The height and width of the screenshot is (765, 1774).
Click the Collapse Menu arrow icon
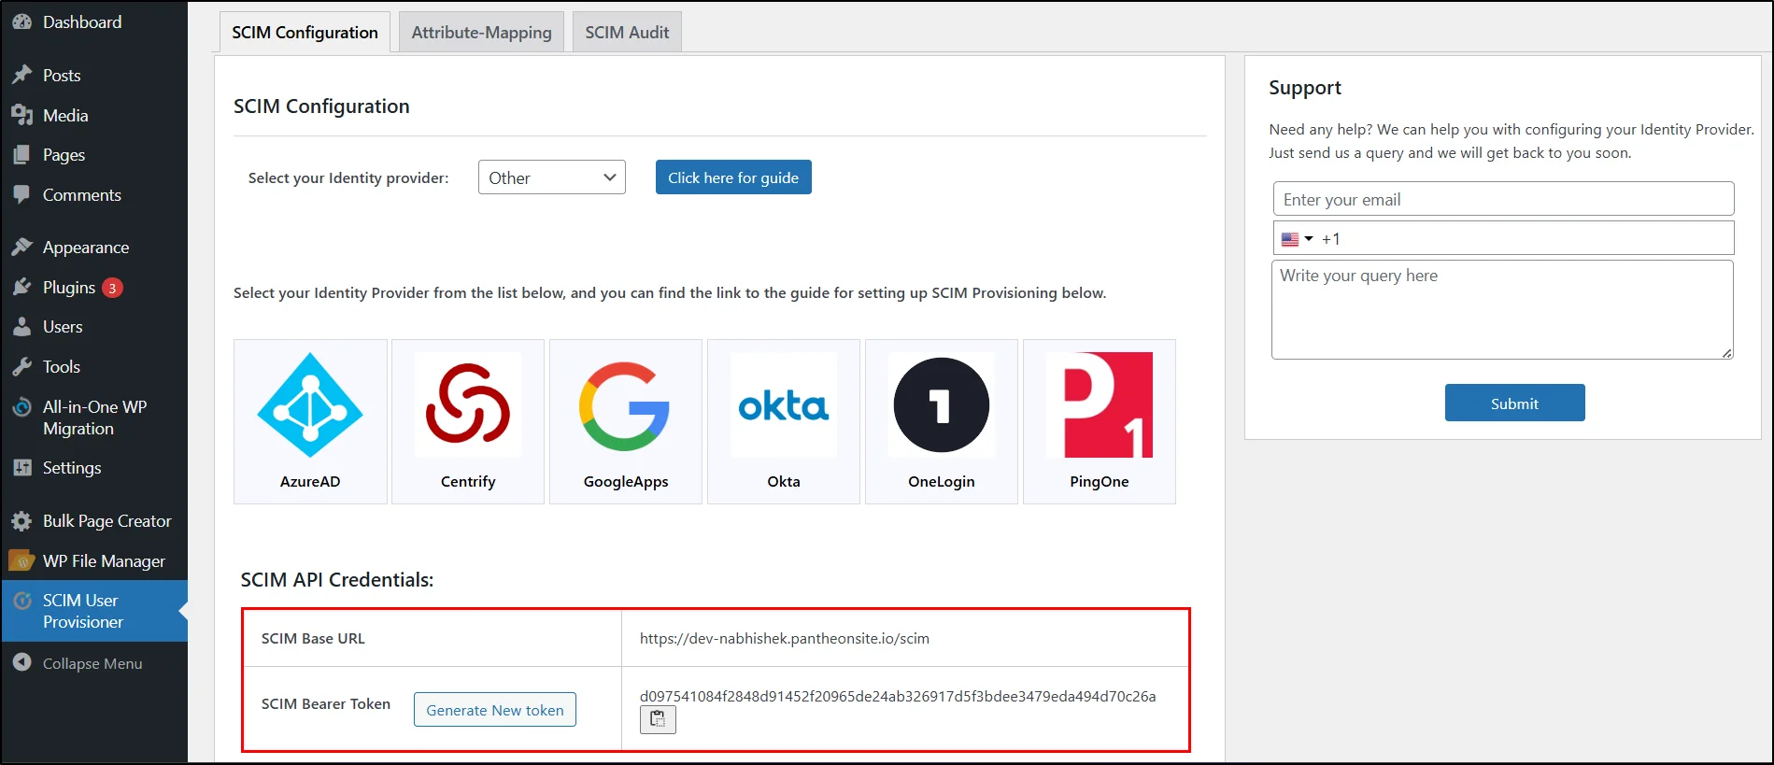click(21, 662)
